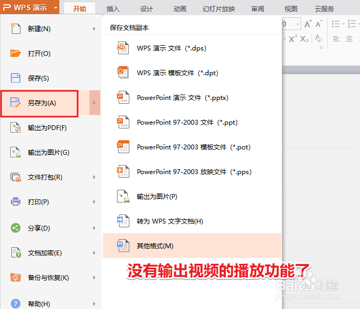
Task: Click the .pot template file icon
Action: pos(123,147)
